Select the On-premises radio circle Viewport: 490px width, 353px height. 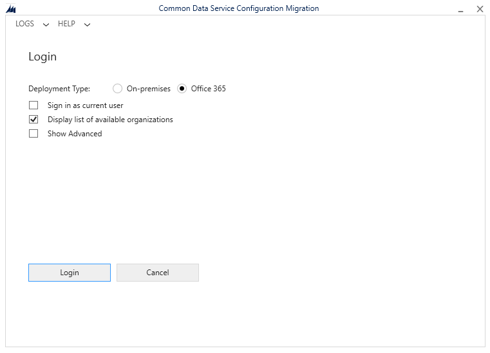pos(117,89)
